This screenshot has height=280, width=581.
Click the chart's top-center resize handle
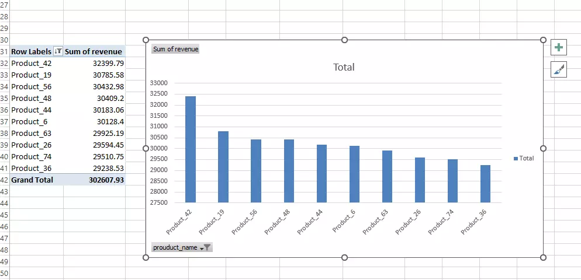(345, 40)
